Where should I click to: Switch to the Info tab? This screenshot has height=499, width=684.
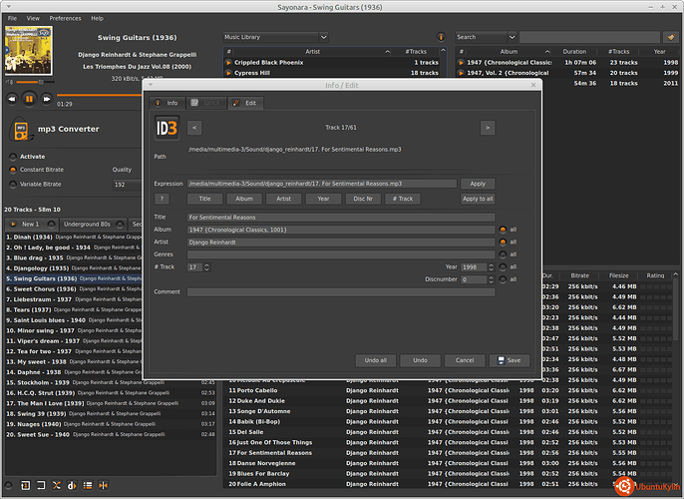[168, 103]
